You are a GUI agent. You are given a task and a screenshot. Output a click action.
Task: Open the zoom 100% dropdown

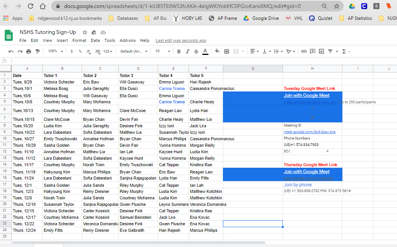click(x=55, y=51)
